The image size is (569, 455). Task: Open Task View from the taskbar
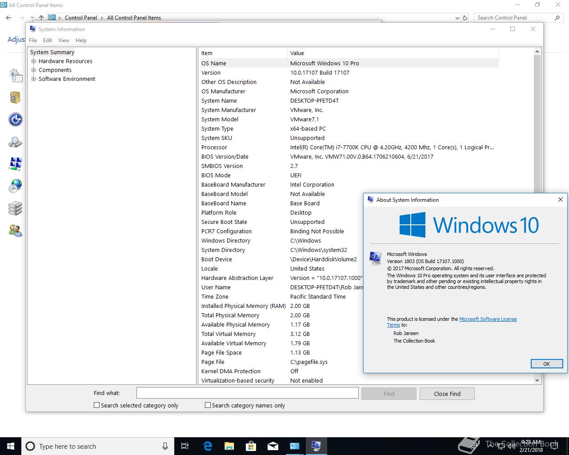[185, 446]
